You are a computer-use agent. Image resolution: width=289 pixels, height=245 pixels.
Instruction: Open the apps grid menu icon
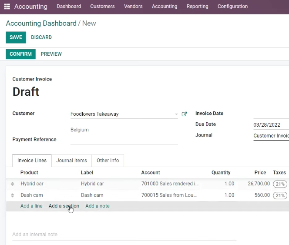pyautogui.click(x=7, y=7)
